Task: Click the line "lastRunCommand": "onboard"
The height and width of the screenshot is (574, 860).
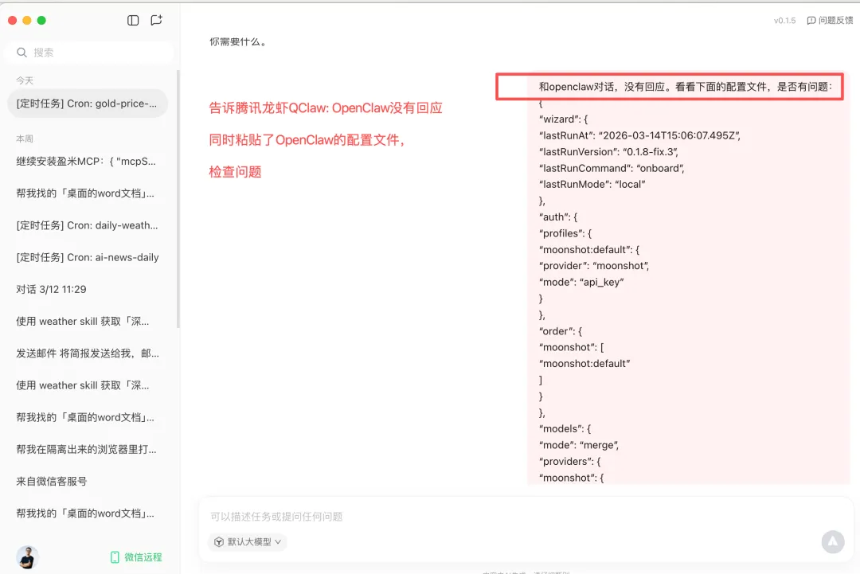Action: (x=612, y=168)
